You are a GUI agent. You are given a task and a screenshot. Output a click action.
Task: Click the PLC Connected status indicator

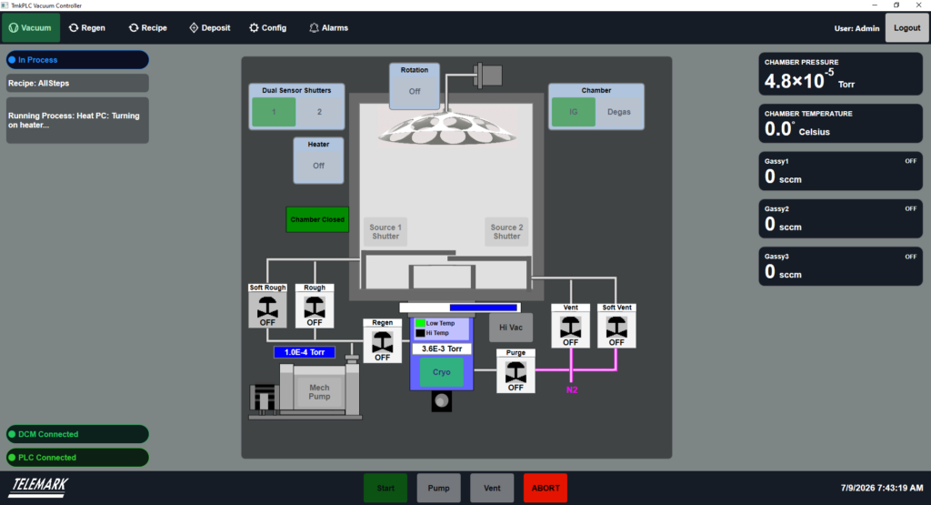(x=77, y=458)
